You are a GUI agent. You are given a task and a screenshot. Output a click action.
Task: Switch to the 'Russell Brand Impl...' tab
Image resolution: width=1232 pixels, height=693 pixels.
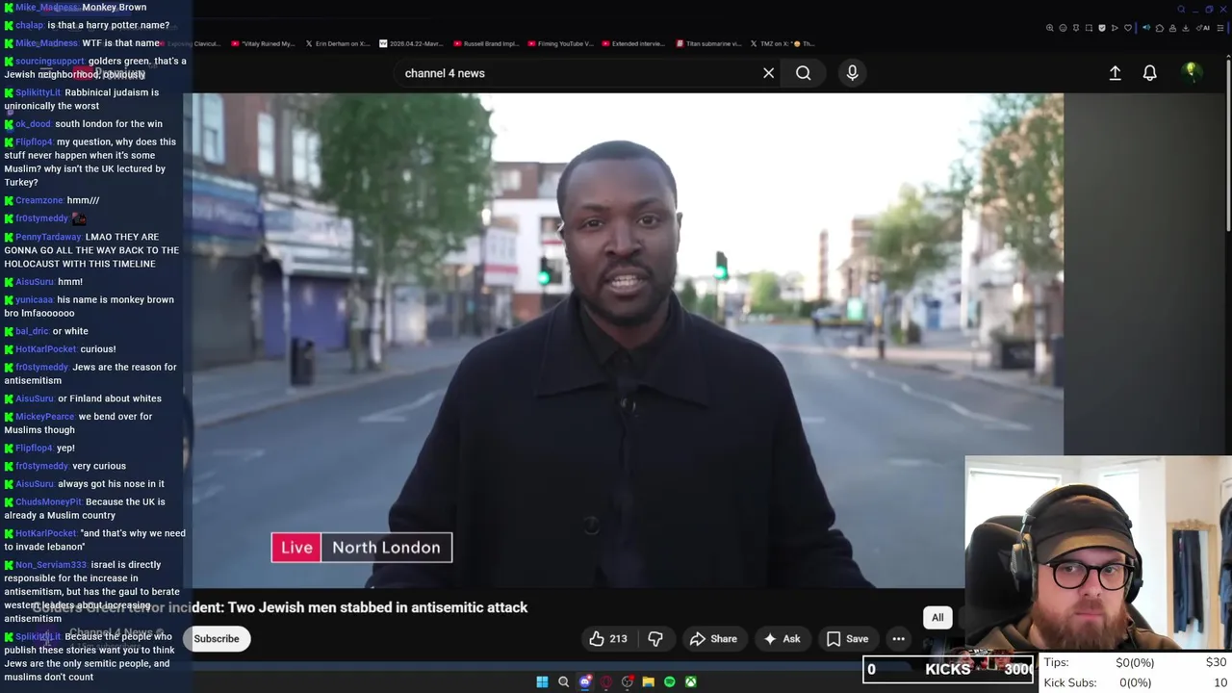pos(485,43)
